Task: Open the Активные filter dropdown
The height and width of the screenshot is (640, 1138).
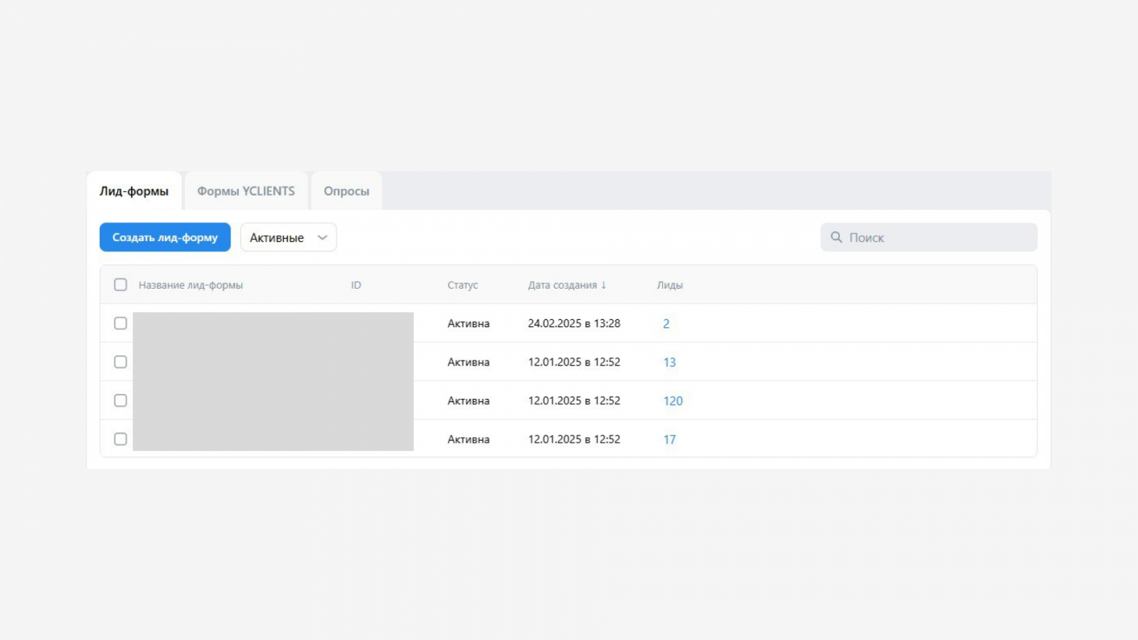Action: [277, 238]
